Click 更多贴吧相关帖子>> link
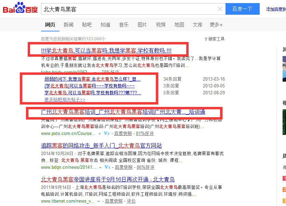Image resolution: width=286 pixels, height=206 pixels. click(x=65, y=99)
